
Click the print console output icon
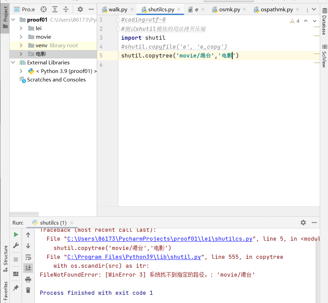(x=28, y=279)
